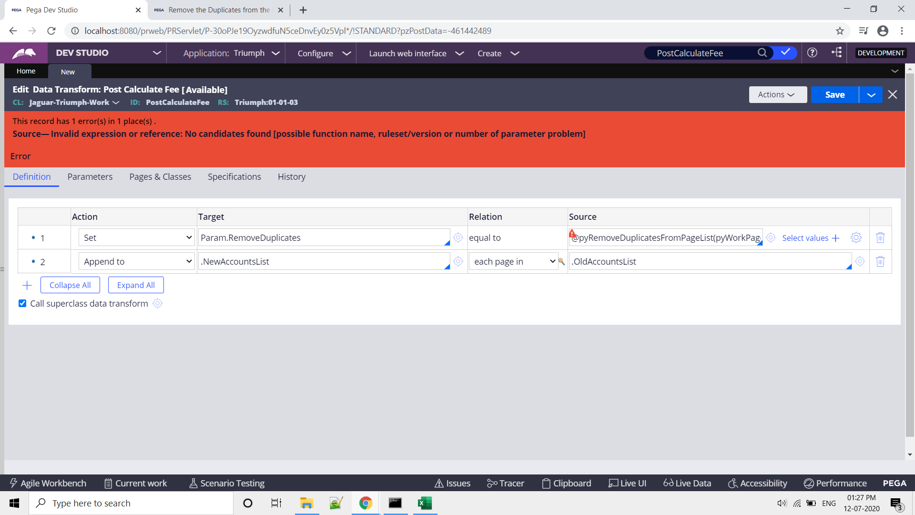Screen dimensions: 915x515
Task: Switch to the Pages & Classes tab
Action: 160,177
